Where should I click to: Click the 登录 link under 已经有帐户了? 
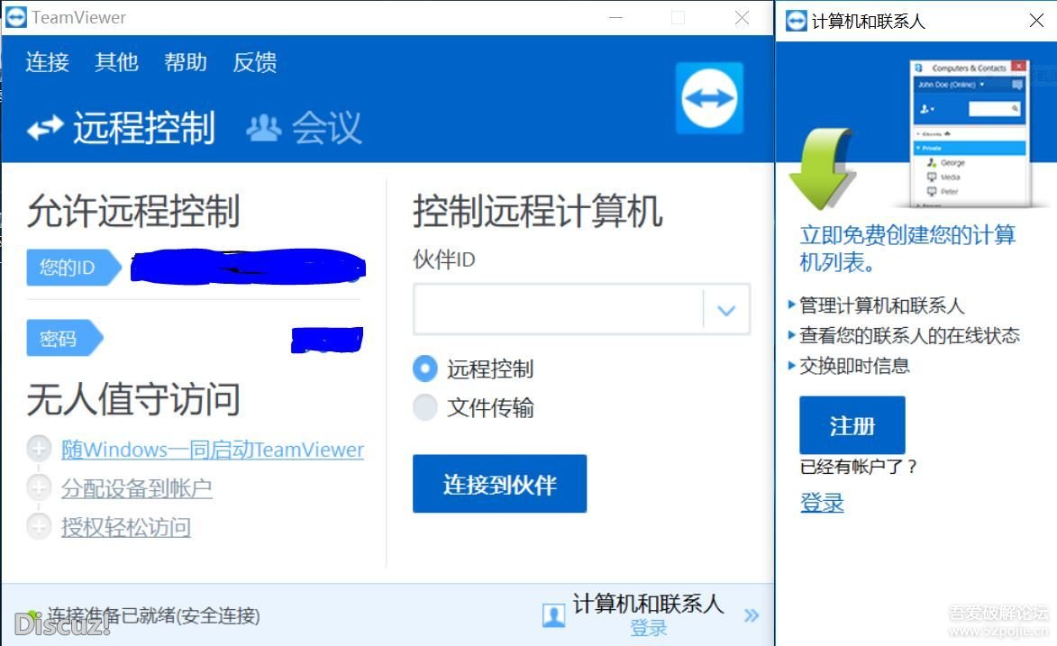pyautogui.click(x=822, y=503)
